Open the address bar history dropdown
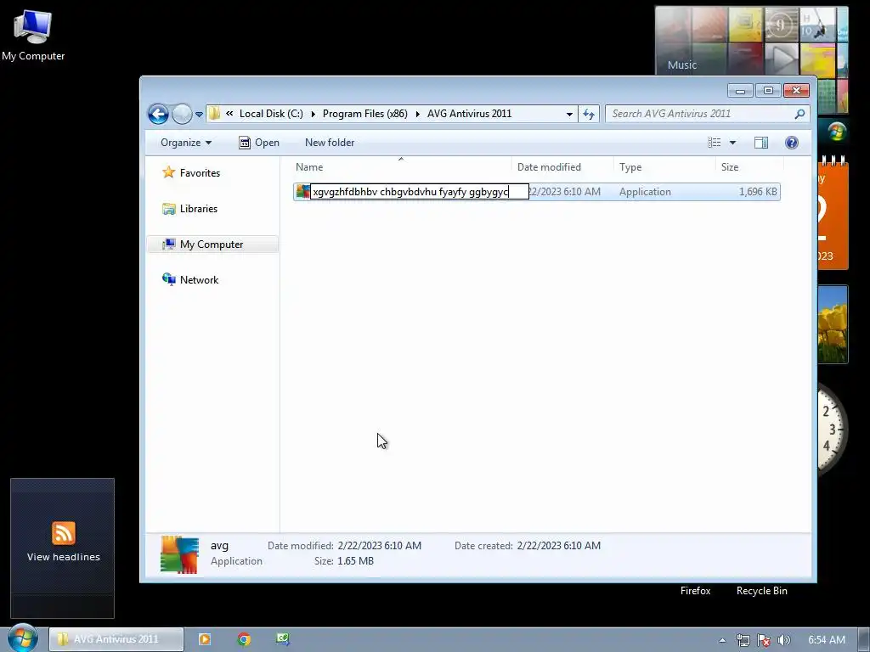This screenshot has height=652, width=870. coord(569,115)
